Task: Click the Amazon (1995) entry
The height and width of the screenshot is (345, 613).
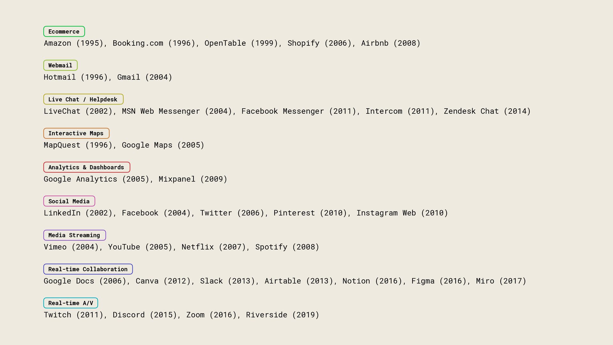Action: pyautogui.click(x=73, y=43)
